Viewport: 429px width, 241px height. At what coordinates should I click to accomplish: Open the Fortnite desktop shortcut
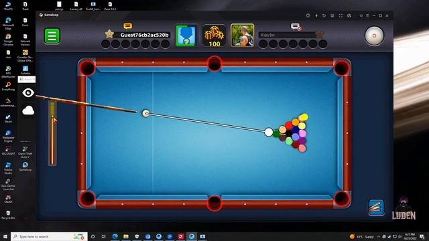click(x=25, y=70)
